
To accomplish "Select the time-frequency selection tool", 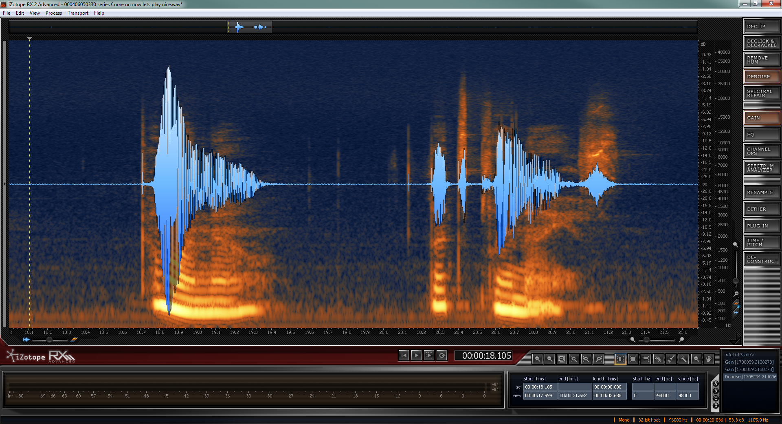I will coord(633,359).
